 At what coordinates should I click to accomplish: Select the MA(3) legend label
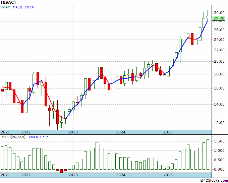[17, 7]
